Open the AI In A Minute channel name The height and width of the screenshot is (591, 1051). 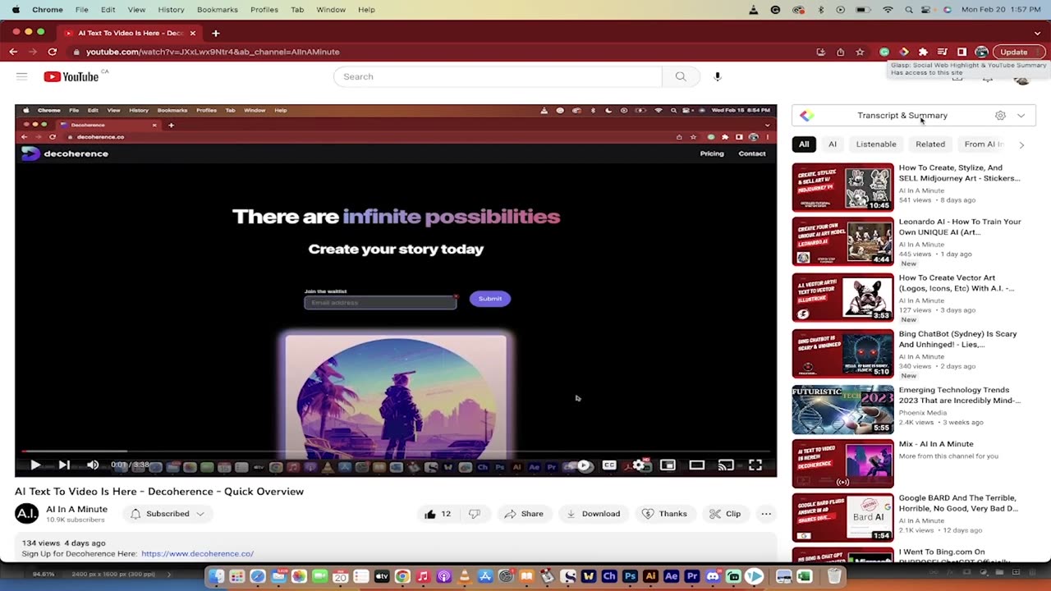tap(77, 509)
